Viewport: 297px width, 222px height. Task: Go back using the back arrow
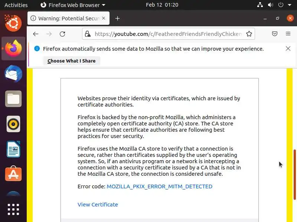point(36,34)
